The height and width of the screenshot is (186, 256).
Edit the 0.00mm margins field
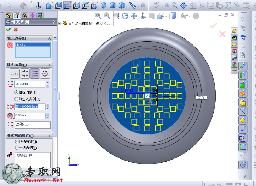pyautogui.click(x=30, y=115)
